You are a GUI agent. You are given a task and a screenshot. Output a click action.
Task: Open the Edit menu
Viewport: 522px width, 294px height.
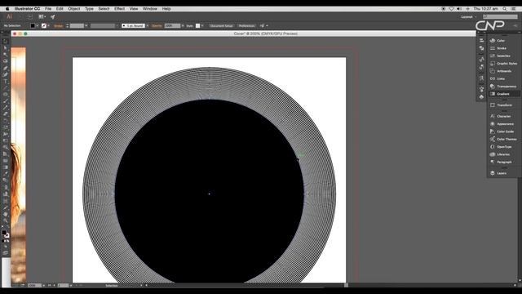60,9
